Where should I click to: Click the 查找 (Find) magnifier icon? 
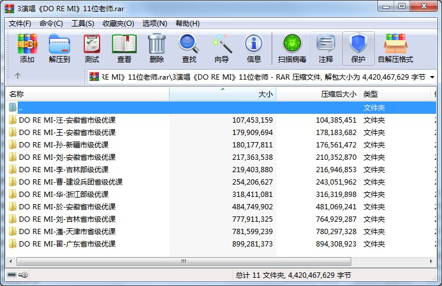[x=189, y=44]
